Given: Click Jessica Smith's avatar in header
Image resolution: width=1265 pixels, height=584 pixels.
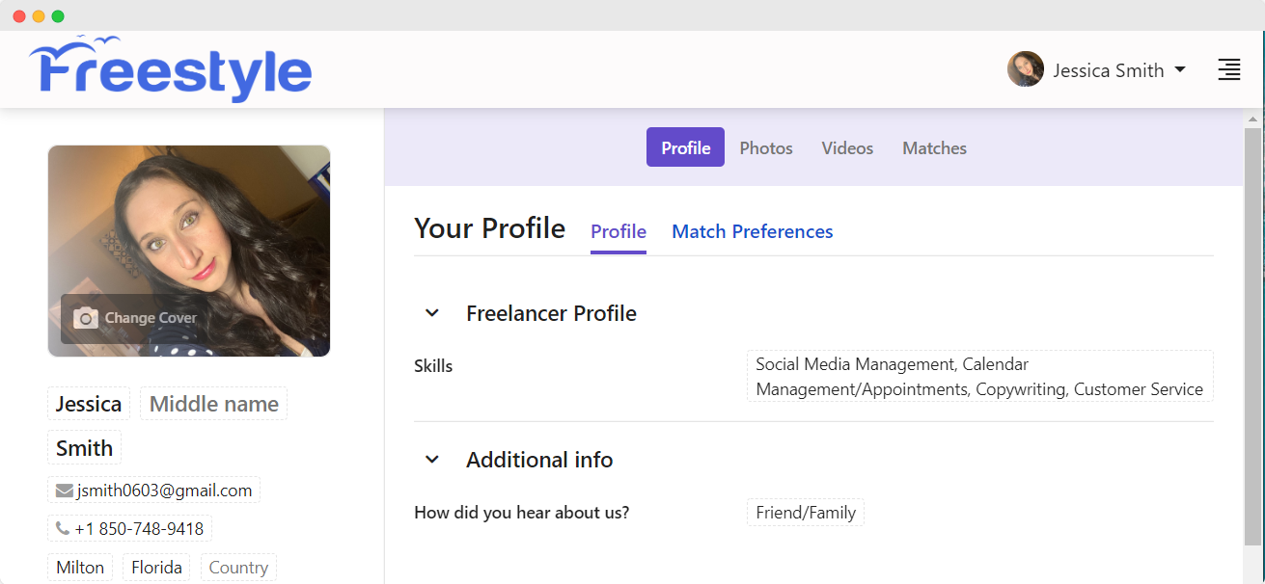Looking at the screenshot, I should 1025,69.
